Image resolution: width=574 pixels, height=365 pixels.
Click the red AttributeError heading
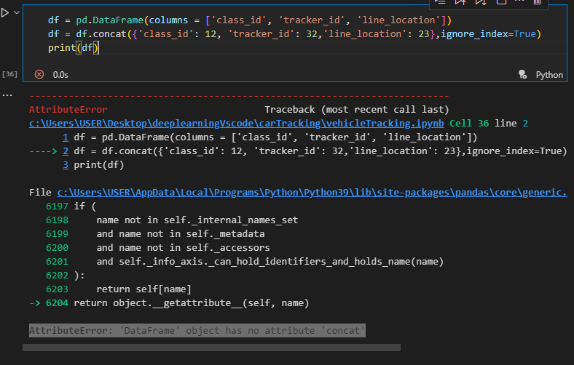point(68,110)
